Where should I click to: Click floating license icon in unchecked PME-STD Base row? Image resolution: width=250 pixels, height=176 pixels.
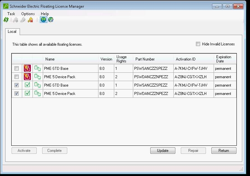click(38, 68)
